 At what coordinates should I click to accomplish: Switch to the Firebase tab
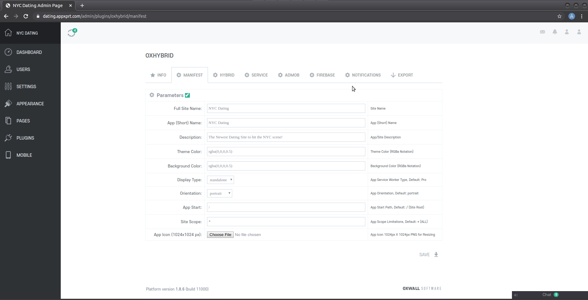tap(322, 75)
